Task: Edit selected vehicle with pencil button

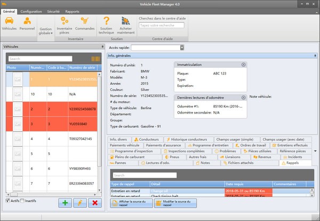Action: pos(80,203)
